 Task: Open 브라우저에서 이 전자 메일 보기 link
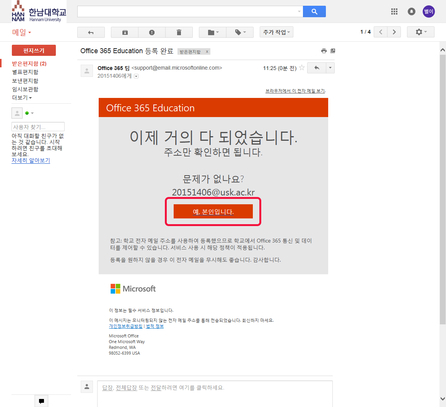pyautogui.click(x=295, y=91)
